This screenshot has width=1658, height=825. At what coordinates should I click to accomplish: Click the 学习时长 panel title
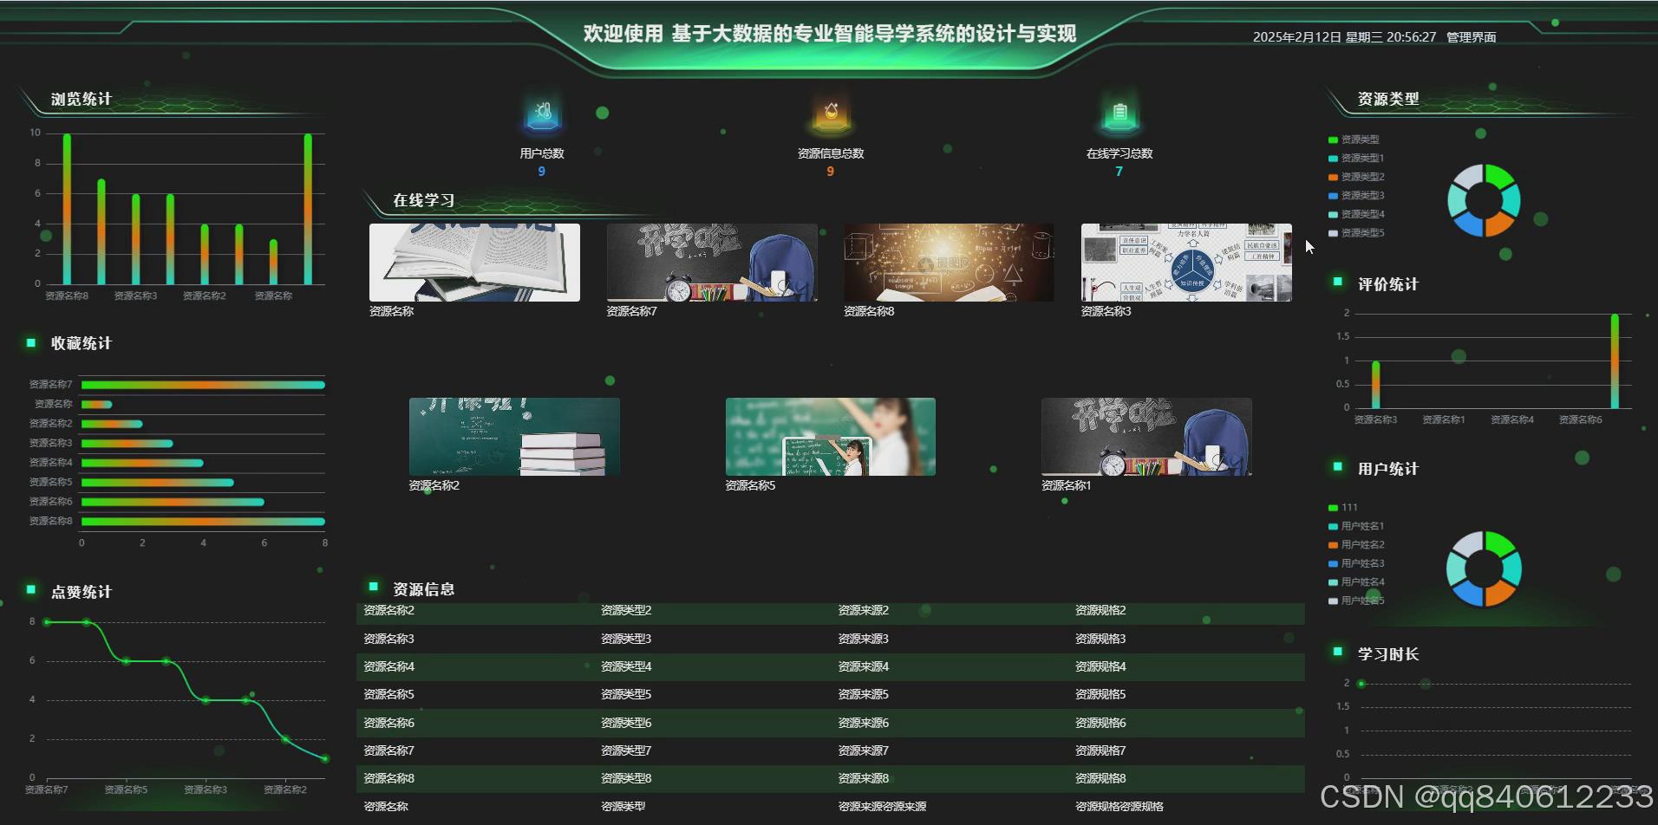tap(1388, 655)
